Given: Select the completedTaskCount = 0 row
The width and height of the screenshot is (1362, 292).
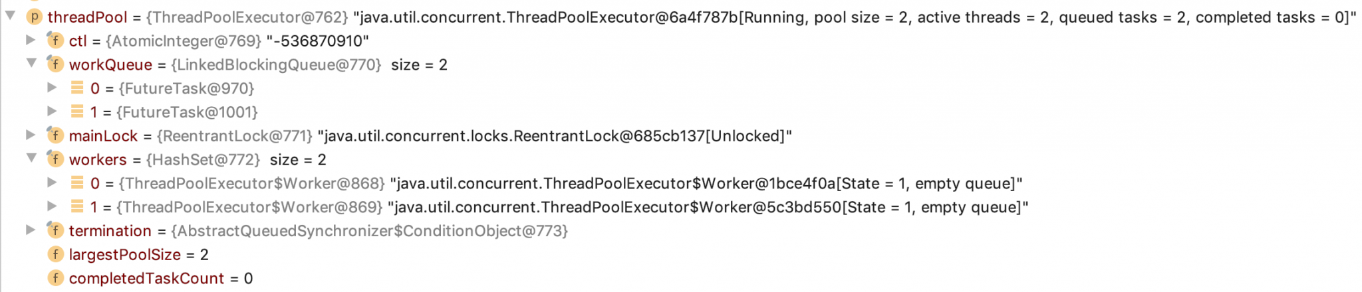Looking at the screenshot, I should pos(160,279).
